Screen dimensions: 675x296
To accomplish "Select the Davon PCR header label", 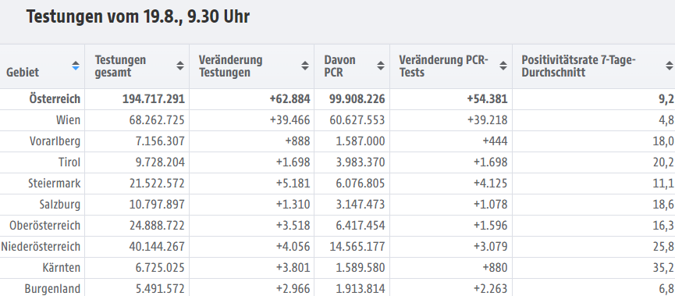I will (339, 66).
